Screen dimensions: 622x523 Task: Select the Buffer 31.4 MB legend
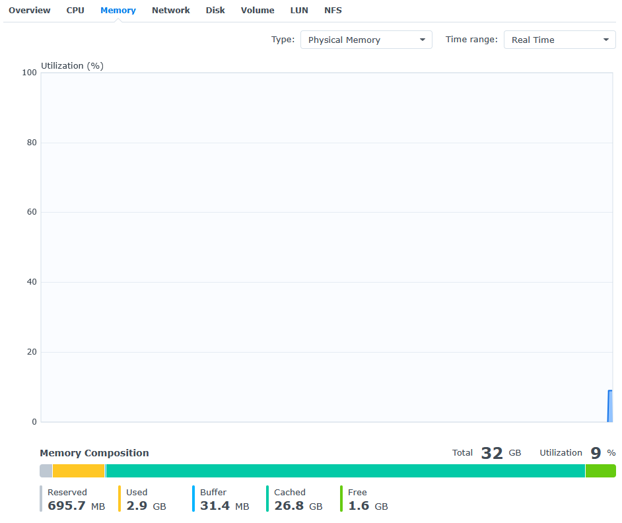(x=224, y=499)
